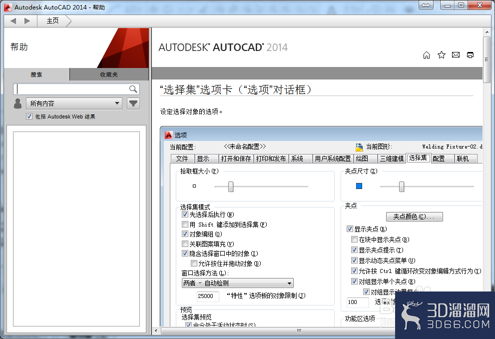Toggle 显示动态夹点菜单 checkbox
Image resolution: width=495 pixels, height=339 pixels.
click(355, 260)
